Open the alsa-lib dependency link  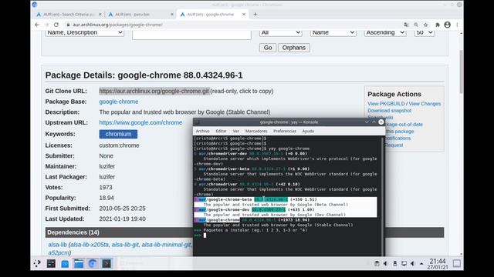tap(57, 245)
